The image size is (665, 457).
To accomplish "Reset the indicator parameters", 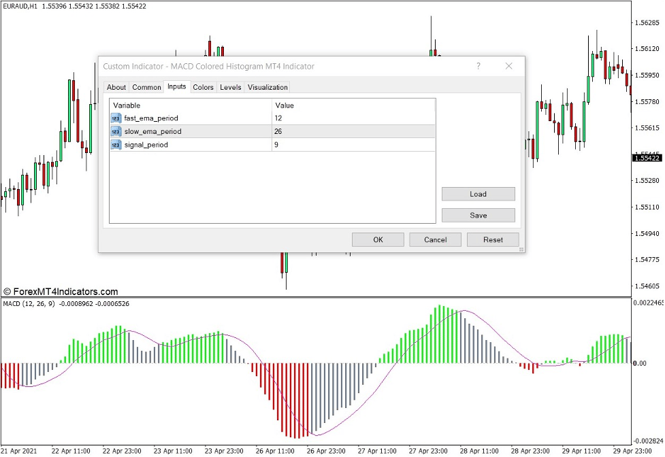I will point(493,239).
